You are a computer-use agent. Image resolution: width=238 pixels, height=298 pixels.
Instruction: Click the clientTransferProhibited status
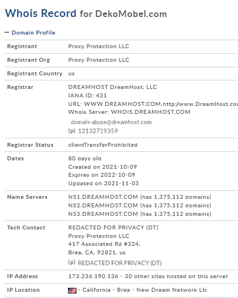click(103, 145)
